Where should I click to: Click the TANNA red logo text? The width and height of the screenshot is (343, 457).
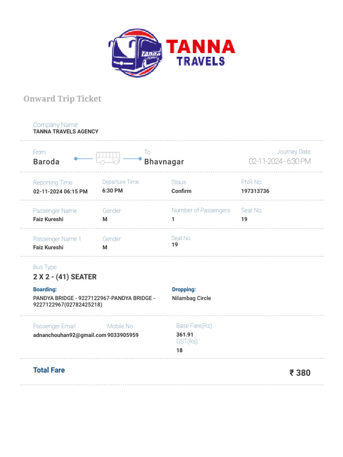tap(201, 47)
